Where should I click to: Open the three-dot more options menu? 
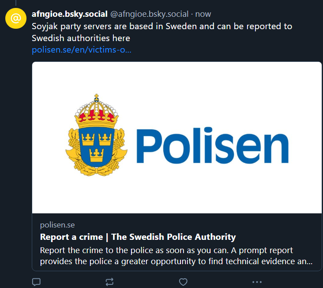click(257, 281)
